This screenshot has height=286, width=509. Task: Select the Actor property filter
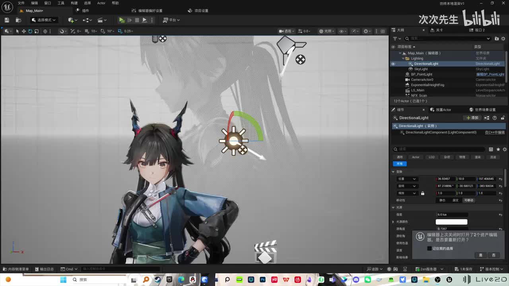416,157
